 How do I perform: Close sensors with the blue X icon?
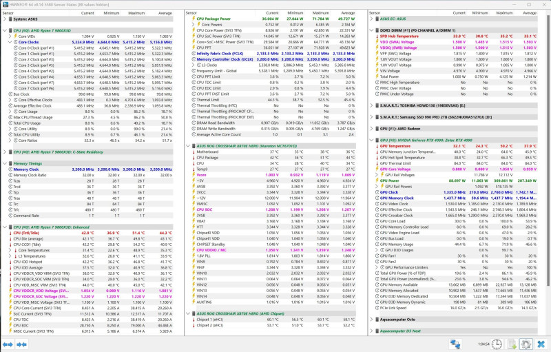541,344
